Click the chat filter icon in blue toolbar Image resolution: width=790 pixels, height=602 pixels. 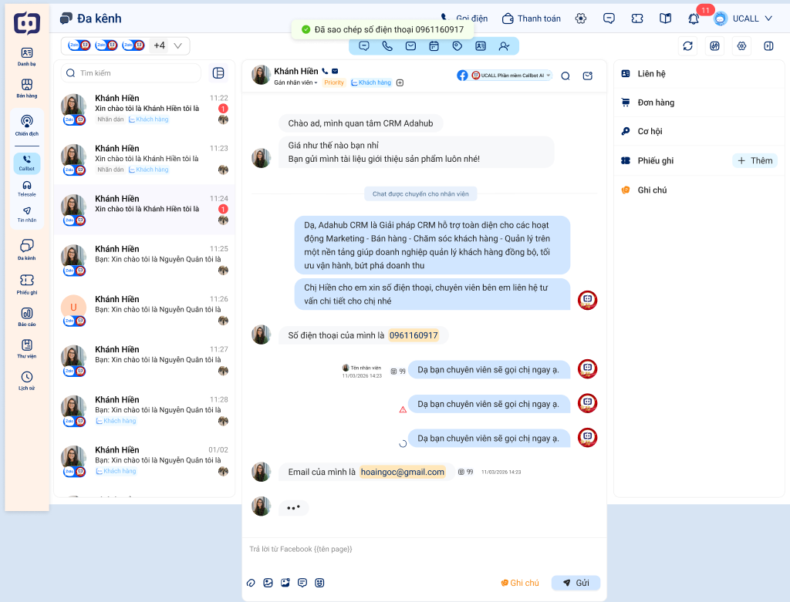364,46
